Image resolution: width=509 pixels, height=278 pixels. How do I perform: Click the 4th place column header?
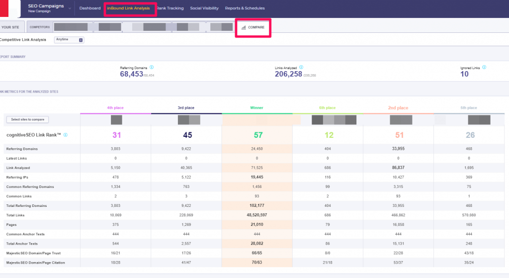(x=116, y=108)
